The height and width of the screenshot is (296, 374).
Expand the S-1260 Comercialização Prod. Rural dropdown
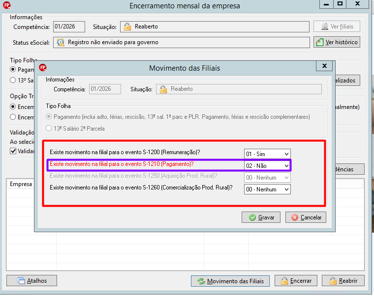[267, 189]
